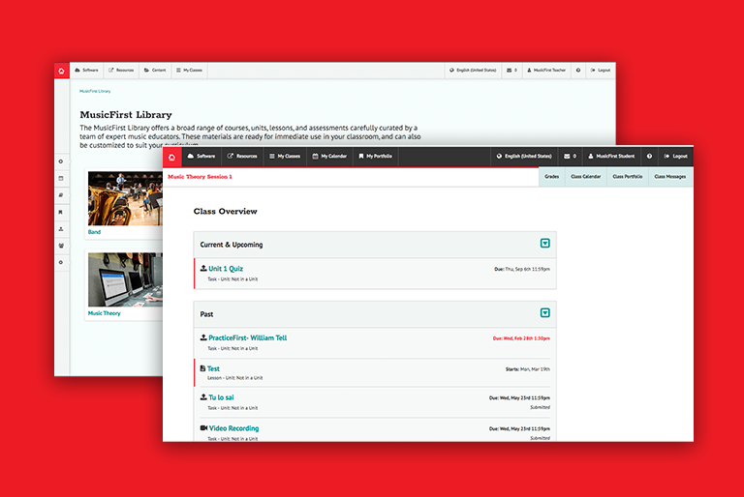Screen dimensions: 744x497
Task: Open My Portfolio in the student navbar
Action: (x=375, y=157)
